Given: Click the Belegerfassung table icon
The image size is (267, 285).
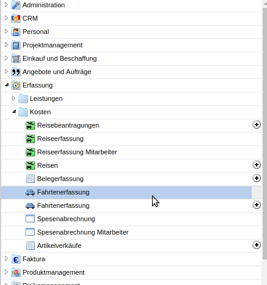Looking at the screenshot, I should pos(30,179).
